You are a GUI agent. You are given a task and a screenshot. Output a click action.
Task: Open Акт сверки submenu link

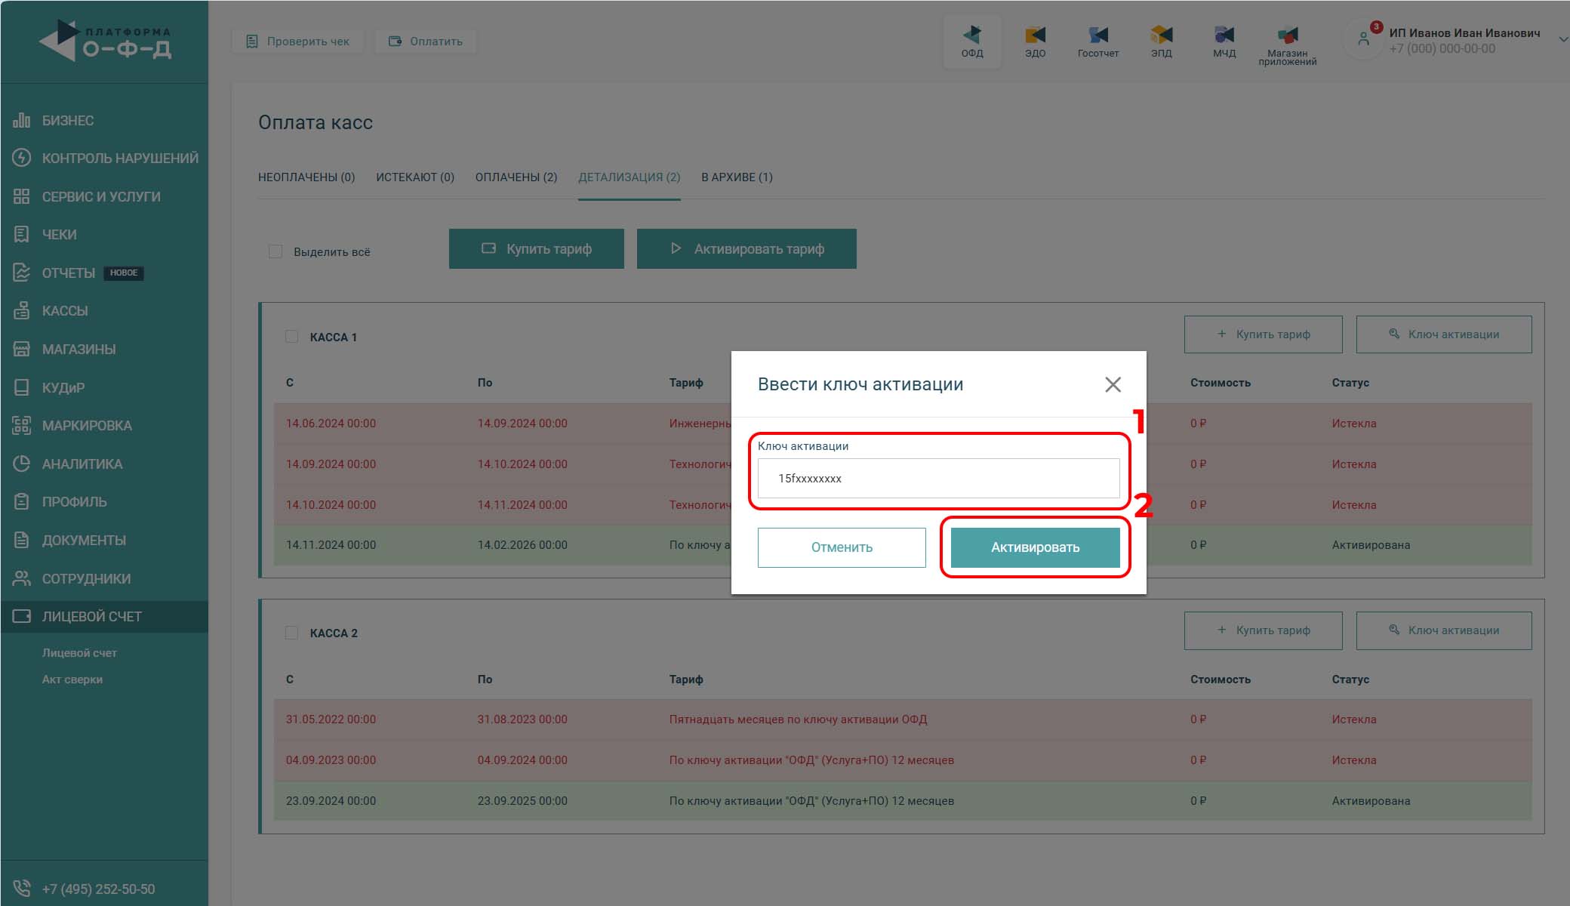pos(72,679)
